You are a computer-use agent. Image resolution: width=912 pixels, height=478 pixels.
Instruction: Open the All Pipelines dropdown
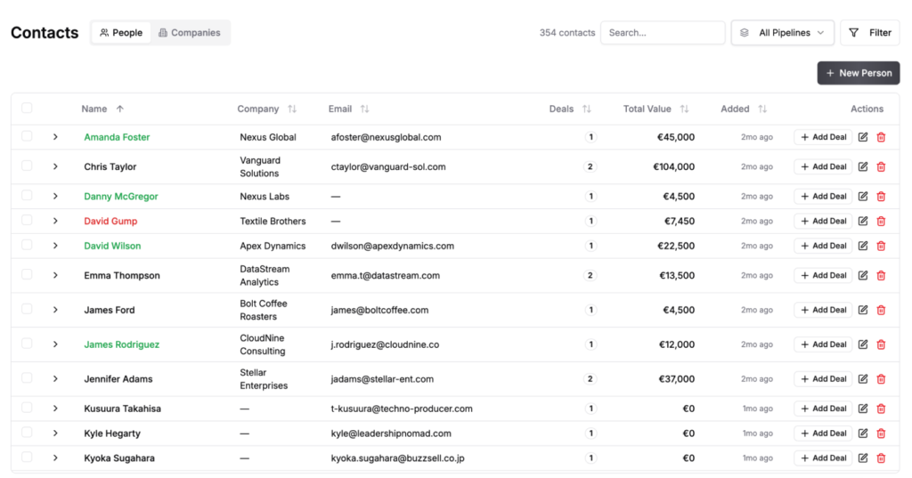pyautogui.click(x=782, y=33)
